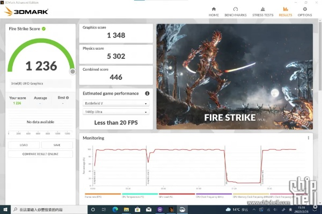This screenshot has height=214, width=322.
Task: Switch to the RESULTS tab
Action: tap(285, 11)
